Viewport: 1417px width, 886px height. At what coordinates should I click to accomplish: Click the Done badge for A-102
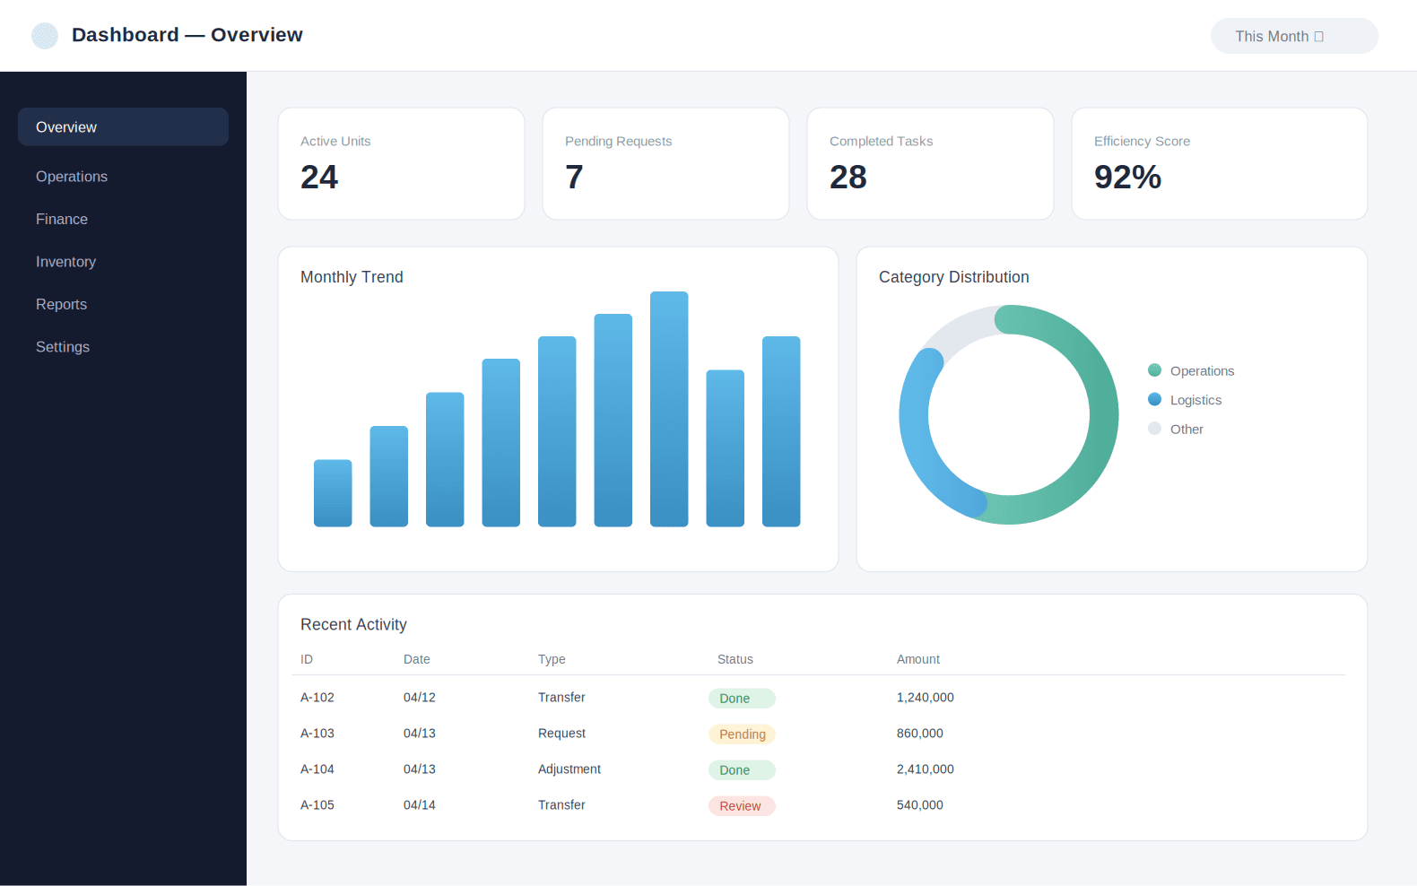pyautogui.click(x=742, y=699)
